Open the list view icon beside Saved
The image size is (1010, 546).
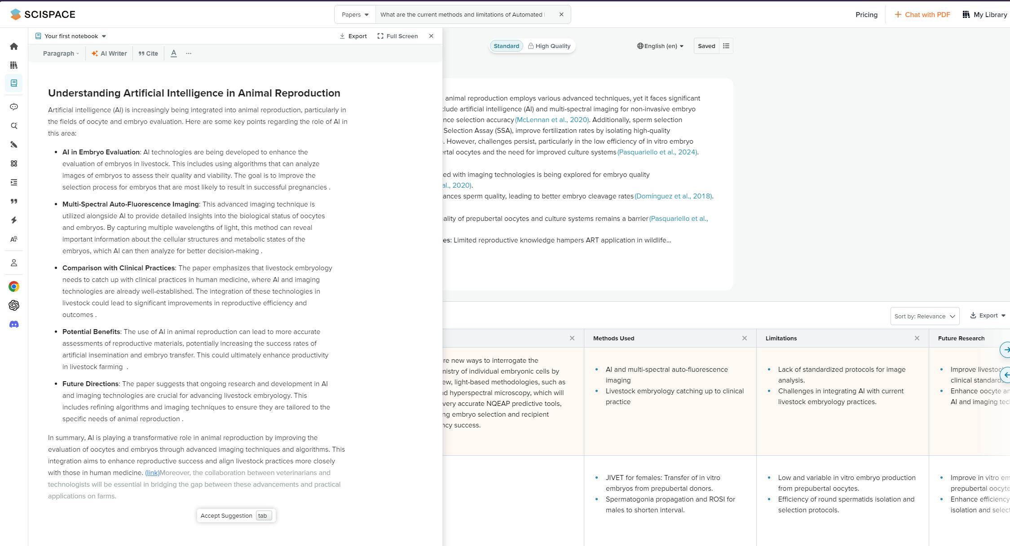point(726,46)
